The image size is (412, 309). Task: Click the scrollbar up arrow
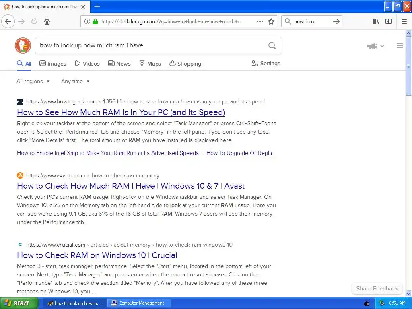click(x=408, y=33)
